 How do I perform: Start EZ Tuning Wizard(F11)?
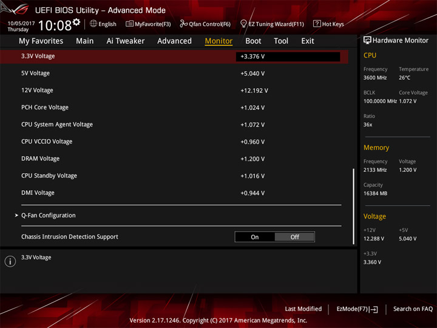tap(276, 24)
